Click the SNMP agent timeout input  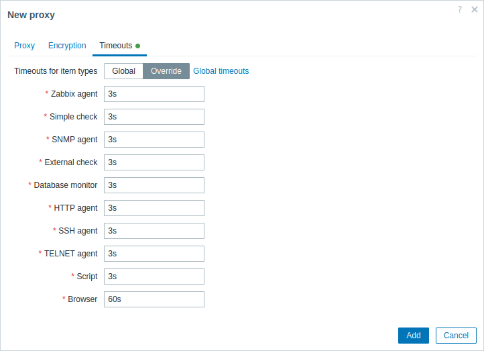pyautogui.click(x=154, y=140)
